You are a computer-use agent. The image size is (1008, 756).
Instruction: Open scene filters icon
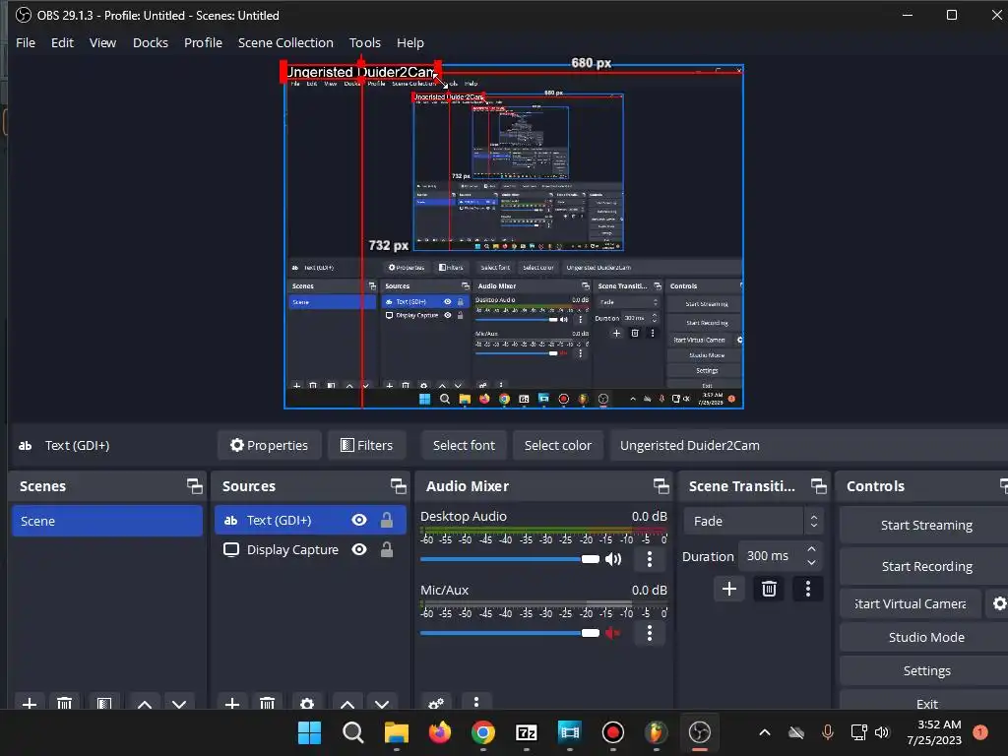(104, 703)
